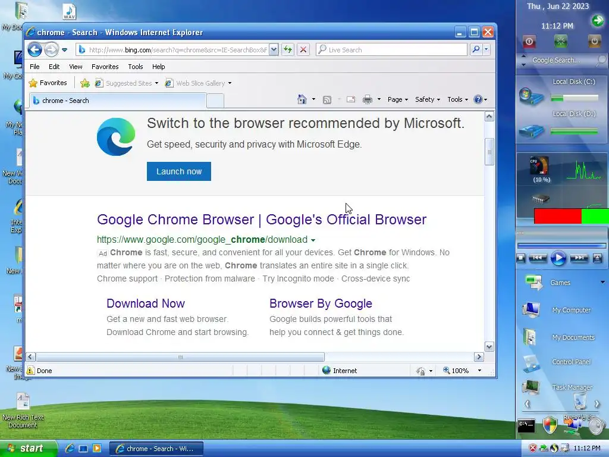This screenshot has height=457, width=609.
Task: Click the IE Forward arrow button
Action: tap(51, 50)
